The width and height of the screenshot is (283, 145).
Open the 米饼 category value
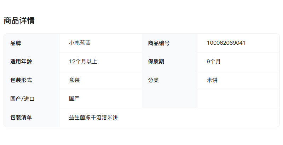click(x=212, y=80)
